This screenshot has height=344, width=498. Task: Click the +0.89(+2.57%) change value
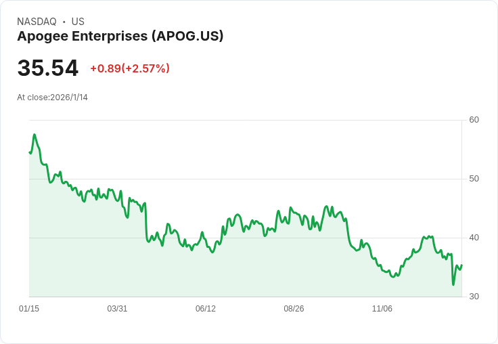coord(129,68)
